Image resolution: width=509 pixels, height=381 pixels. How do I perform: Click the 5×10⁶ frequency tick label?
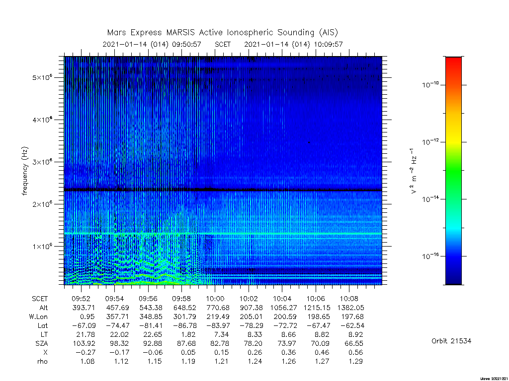[x=42, y=77]
